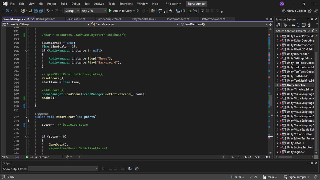The width and height of the screenshot is (320, 180).
Task: Open the active files list dropdown arrow
Action: tap(267, 19)
